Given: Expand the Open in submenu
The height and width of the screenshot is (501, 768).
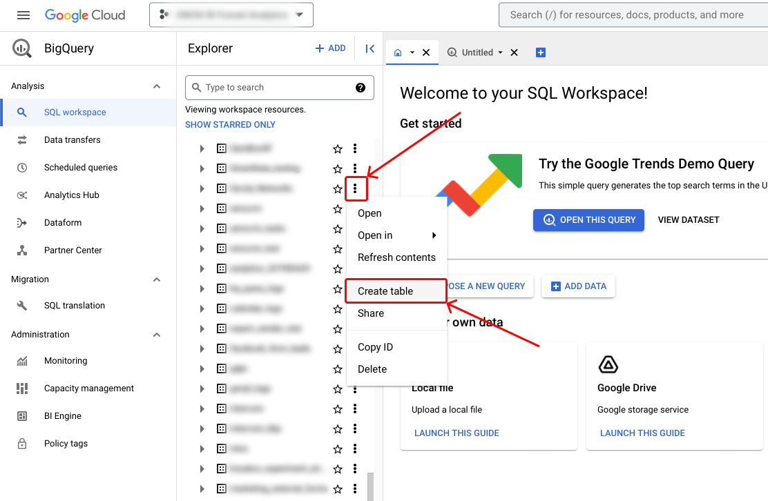Looking at the screenshot, I should tap(396, 235).
